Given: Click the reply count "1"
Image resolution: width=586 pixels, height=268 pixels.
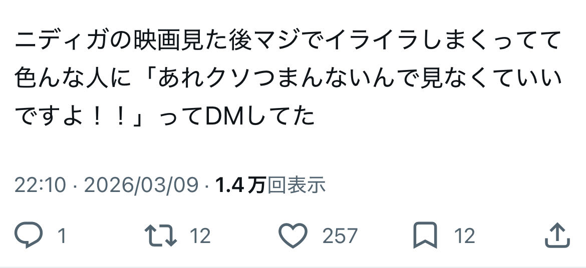Looking at the screenshot, I should pyautogui.click(x=63, y=236).
